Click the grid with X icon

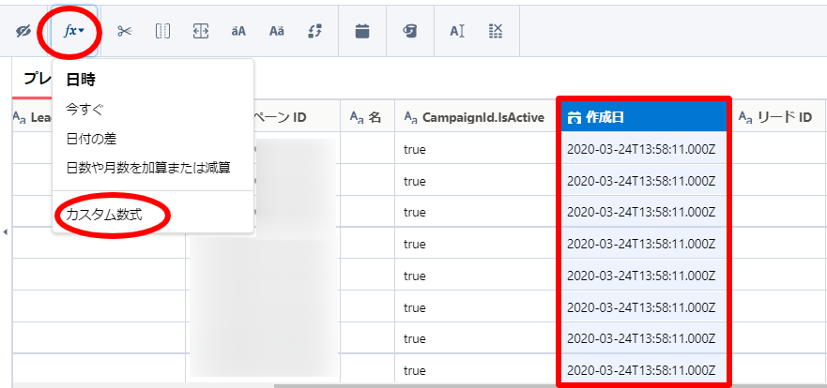click(x=496, y=31)
